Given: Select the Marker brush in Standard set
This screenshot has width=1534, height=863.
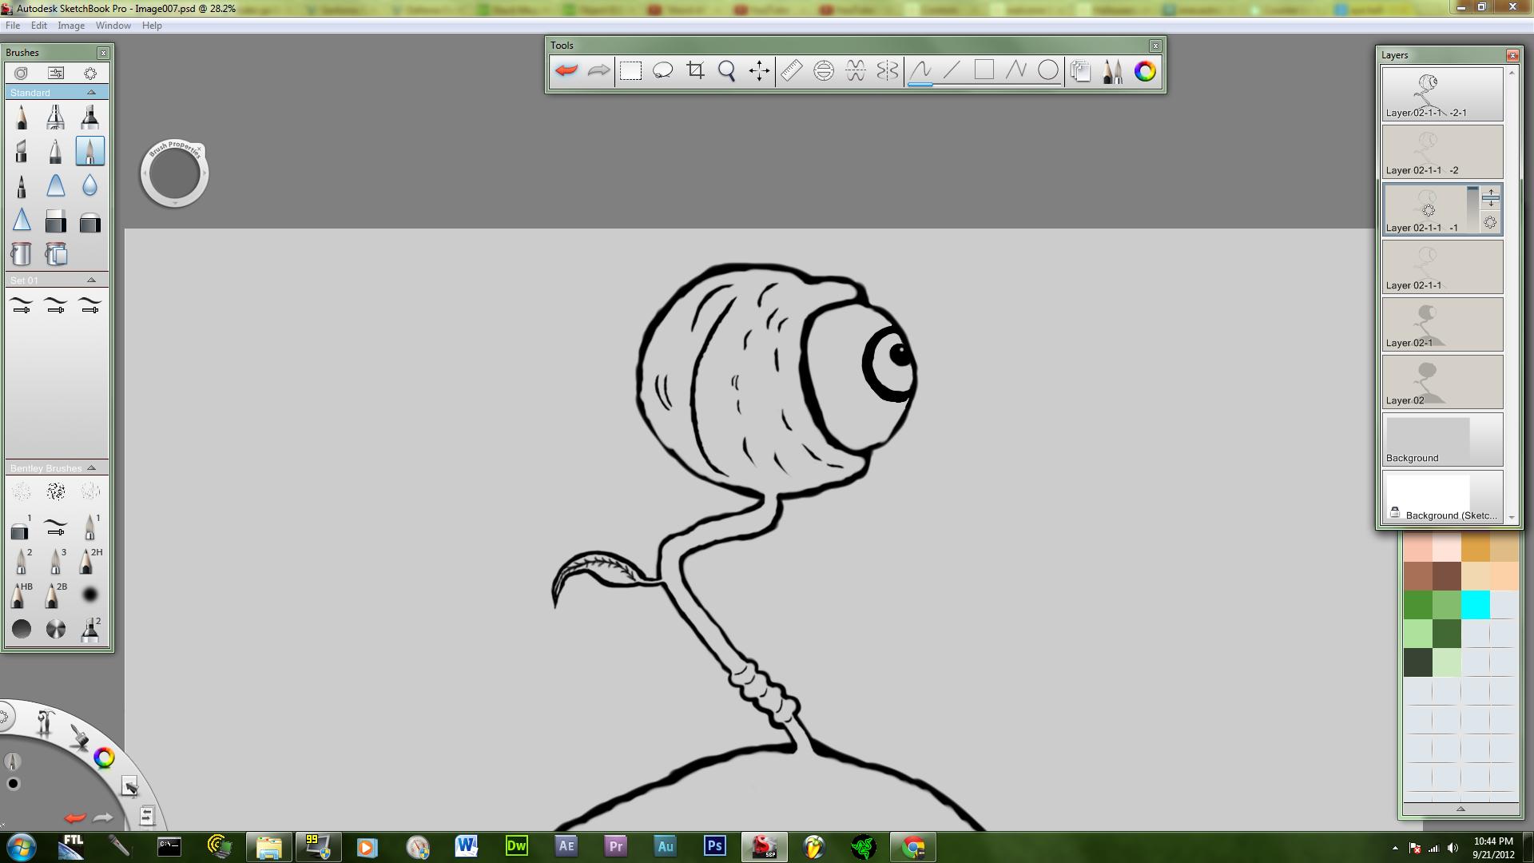Looking at the screenshot, I should pyautogui.click(x=89, y=117).
